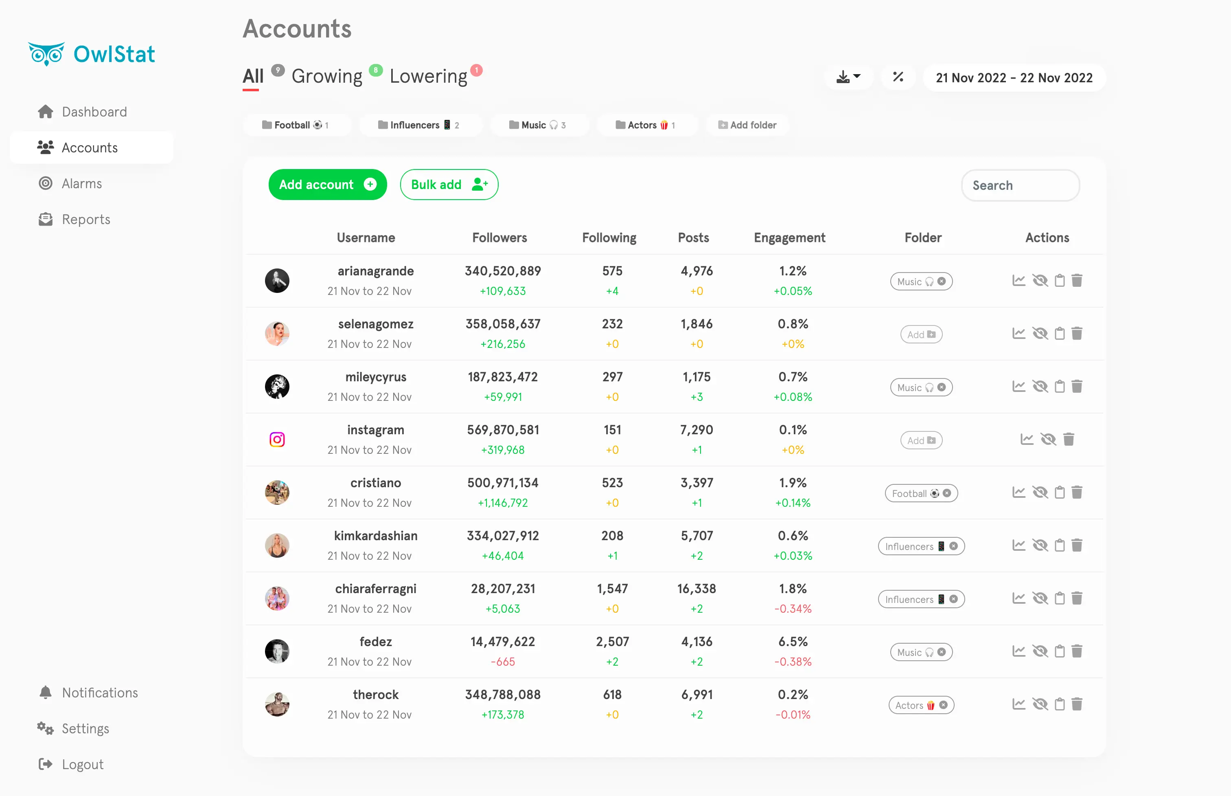The image size is (1231, 796).
Task: Open chart for selenagomez account
Action: pyautogui.click(x=1018, y=333)
